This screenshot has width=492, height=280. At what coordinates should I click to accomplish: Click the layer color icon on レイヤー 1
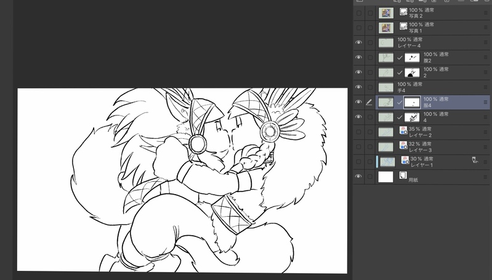tap(405, 160)
